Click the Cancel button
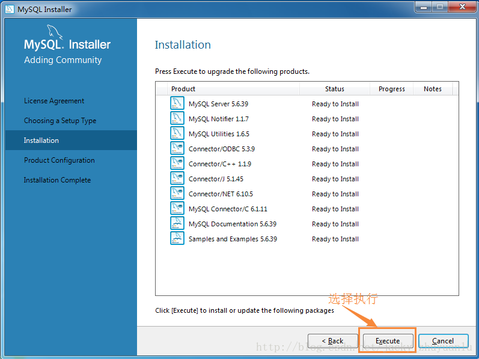Viewport: 479px width, 359px height. coord(443,340)
